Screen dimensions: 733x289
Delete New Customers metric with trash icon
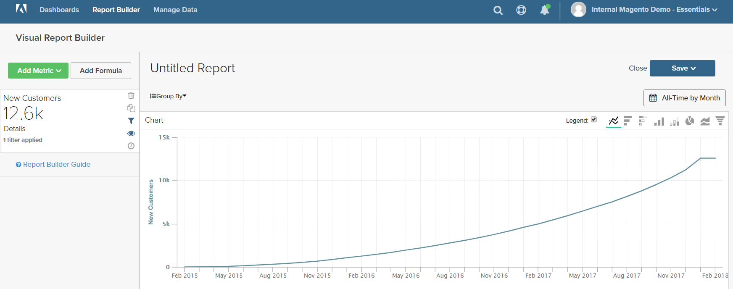coord(131,95)
